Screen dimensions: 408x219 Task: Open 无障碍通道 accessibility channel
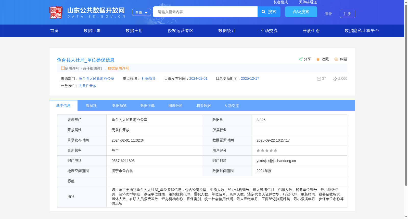(x=308, y=2)
